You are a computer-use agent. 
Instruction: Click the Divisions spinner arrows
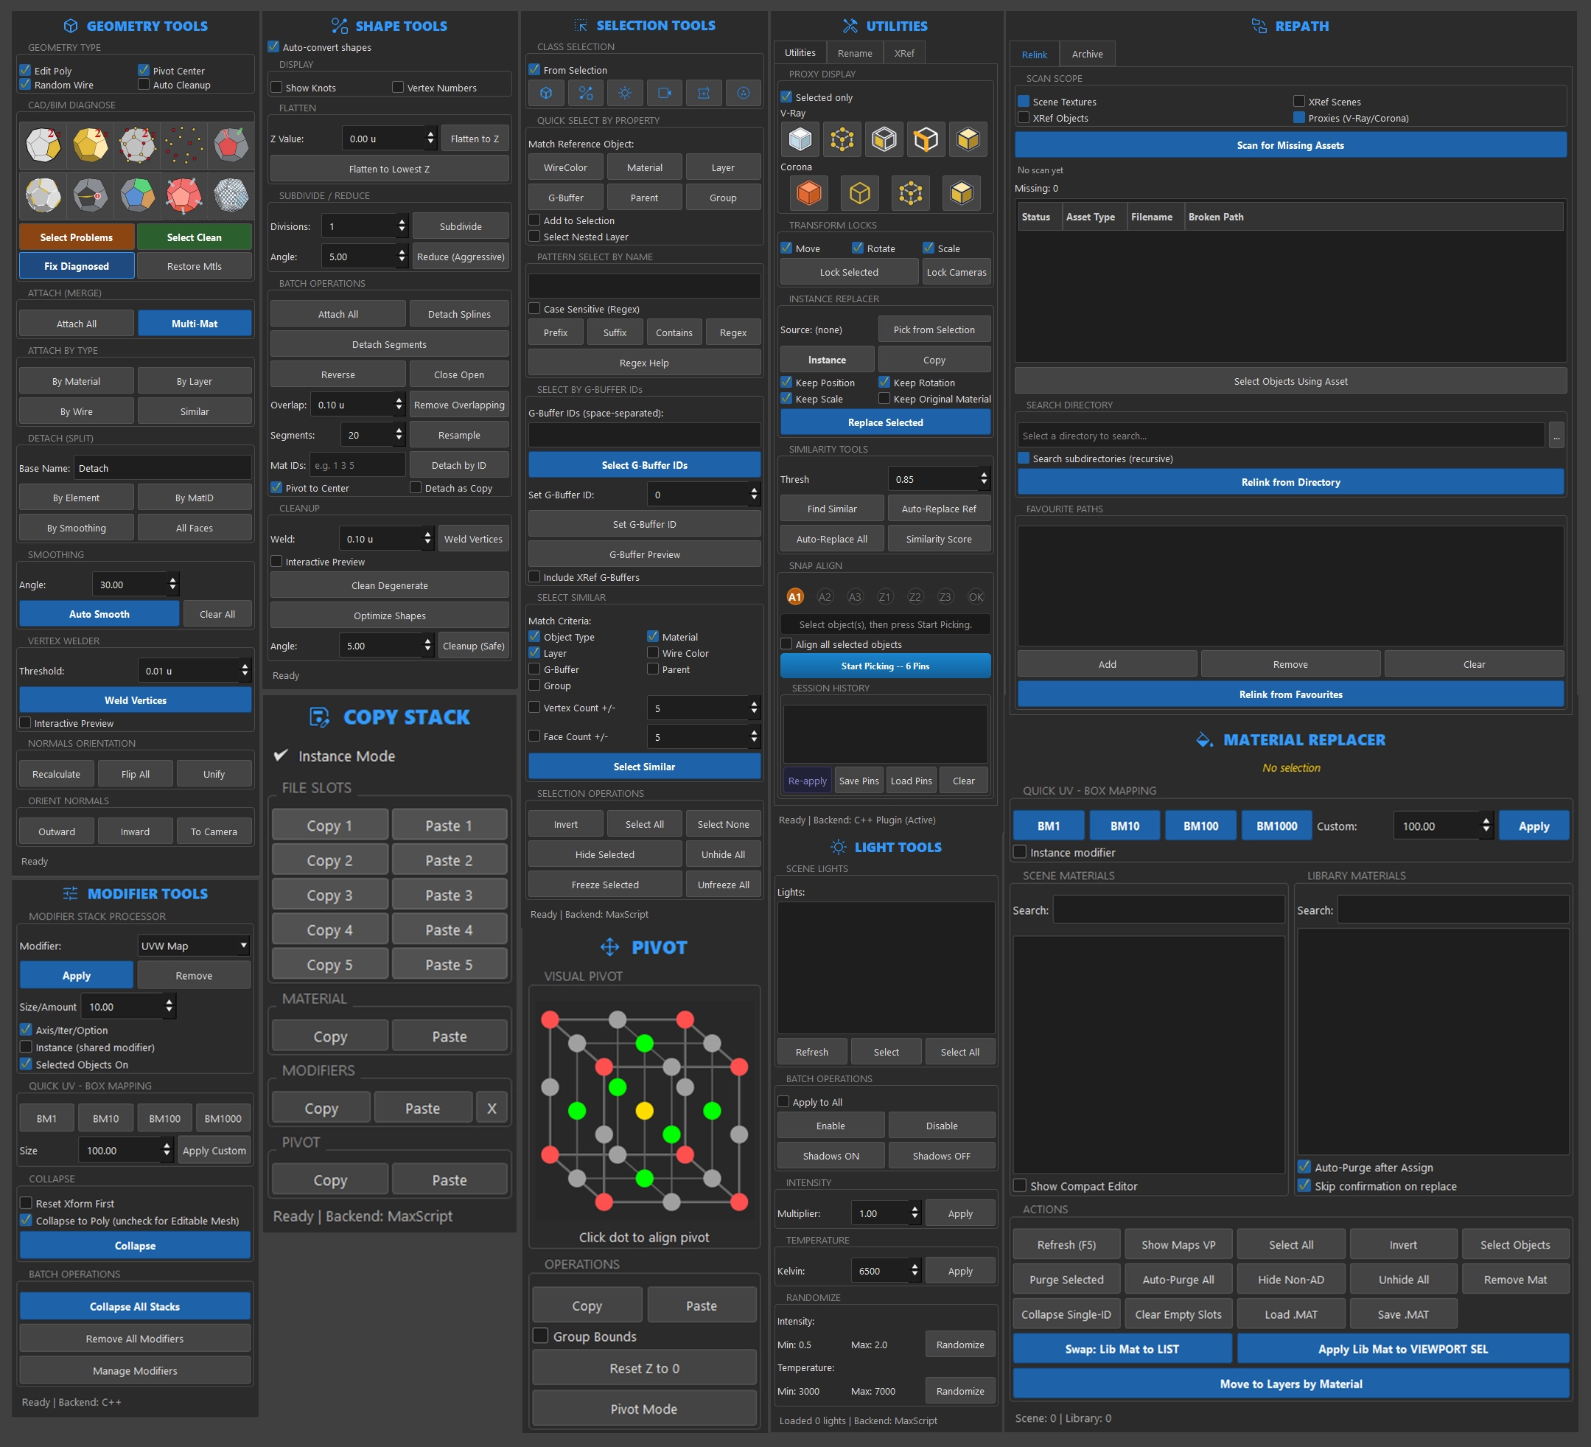coord(402,226)
